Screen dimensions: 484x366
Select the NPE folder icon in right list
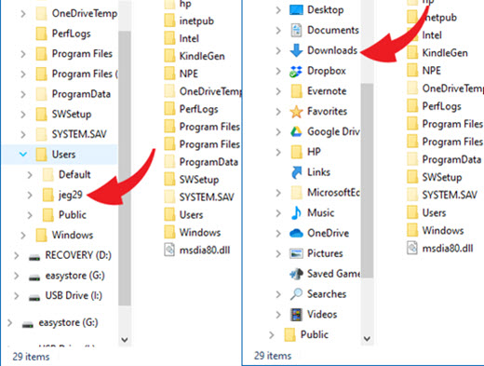pos(412,70)
